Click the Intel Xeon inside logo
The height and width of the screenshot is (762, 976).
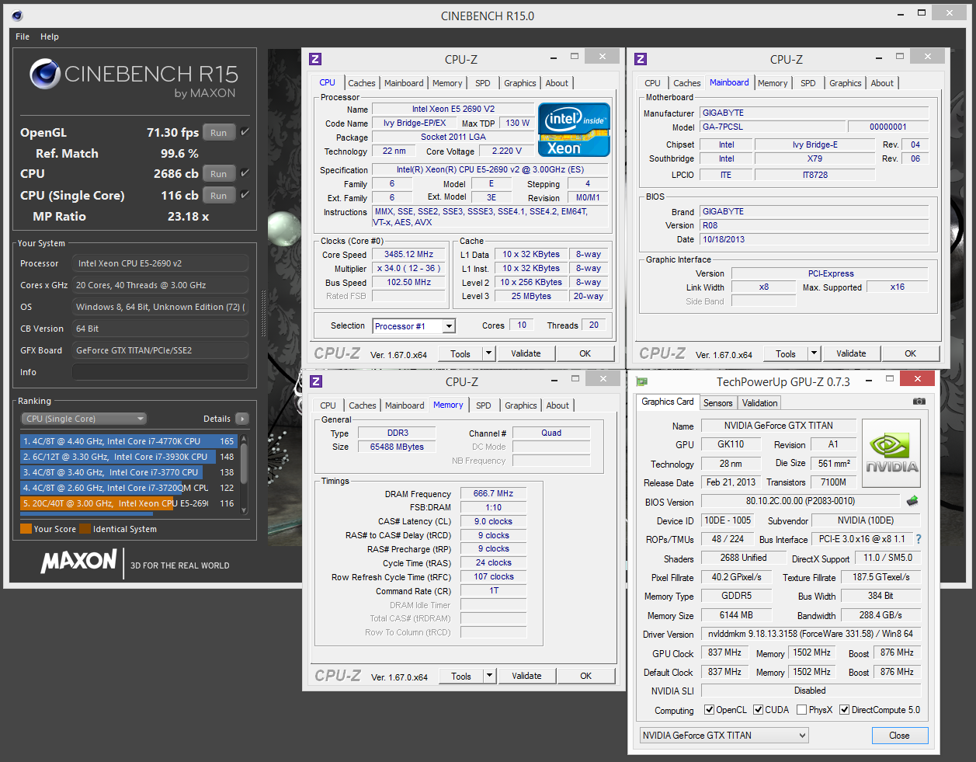pos(574,130)
